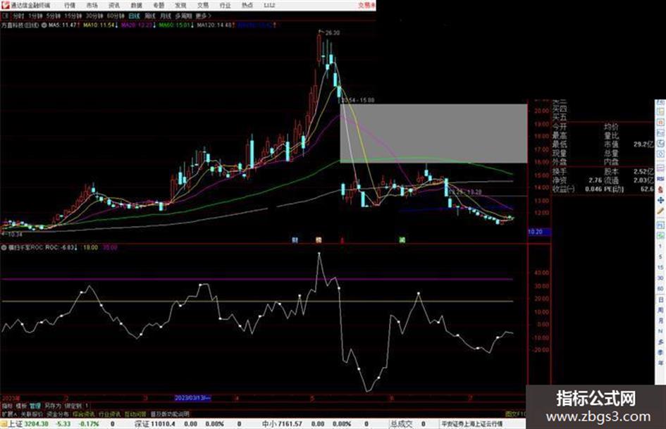Image resolution: width=666 pixels, height=429 pixels.
Task: Switch to the 1分钟 period tab
Action: coord(35,15)
